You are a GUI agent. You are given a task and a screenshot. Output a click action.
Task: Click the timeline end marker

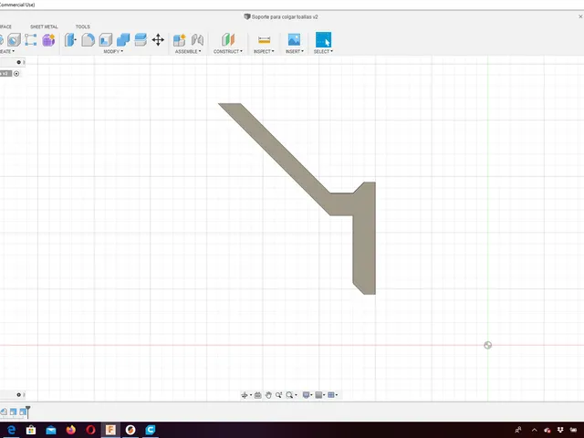pos(28,412)
